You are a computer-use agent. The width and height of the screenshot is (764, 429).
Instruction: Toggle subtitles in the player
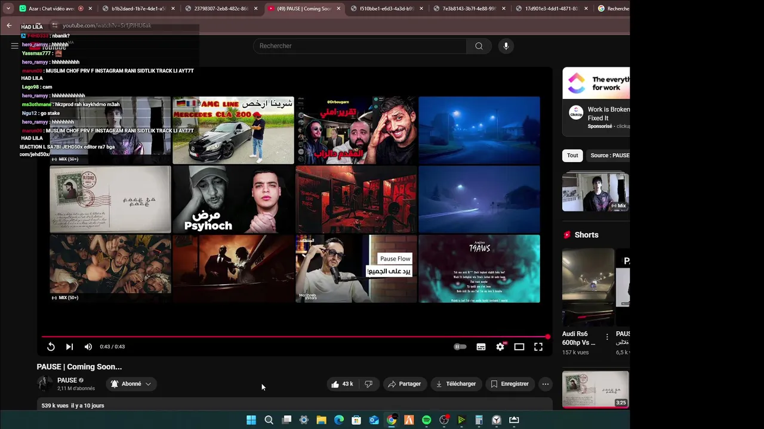click(481, 347)
